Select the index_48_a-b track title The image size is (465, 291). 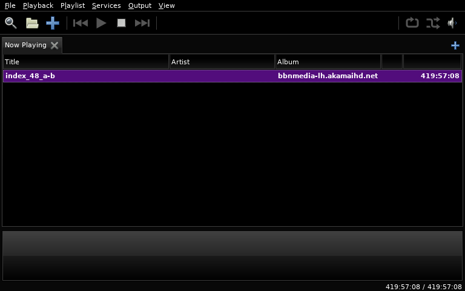pyautogui.click(x=30, y=76)
